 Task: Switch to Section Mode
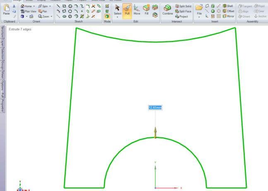point(107,12)
